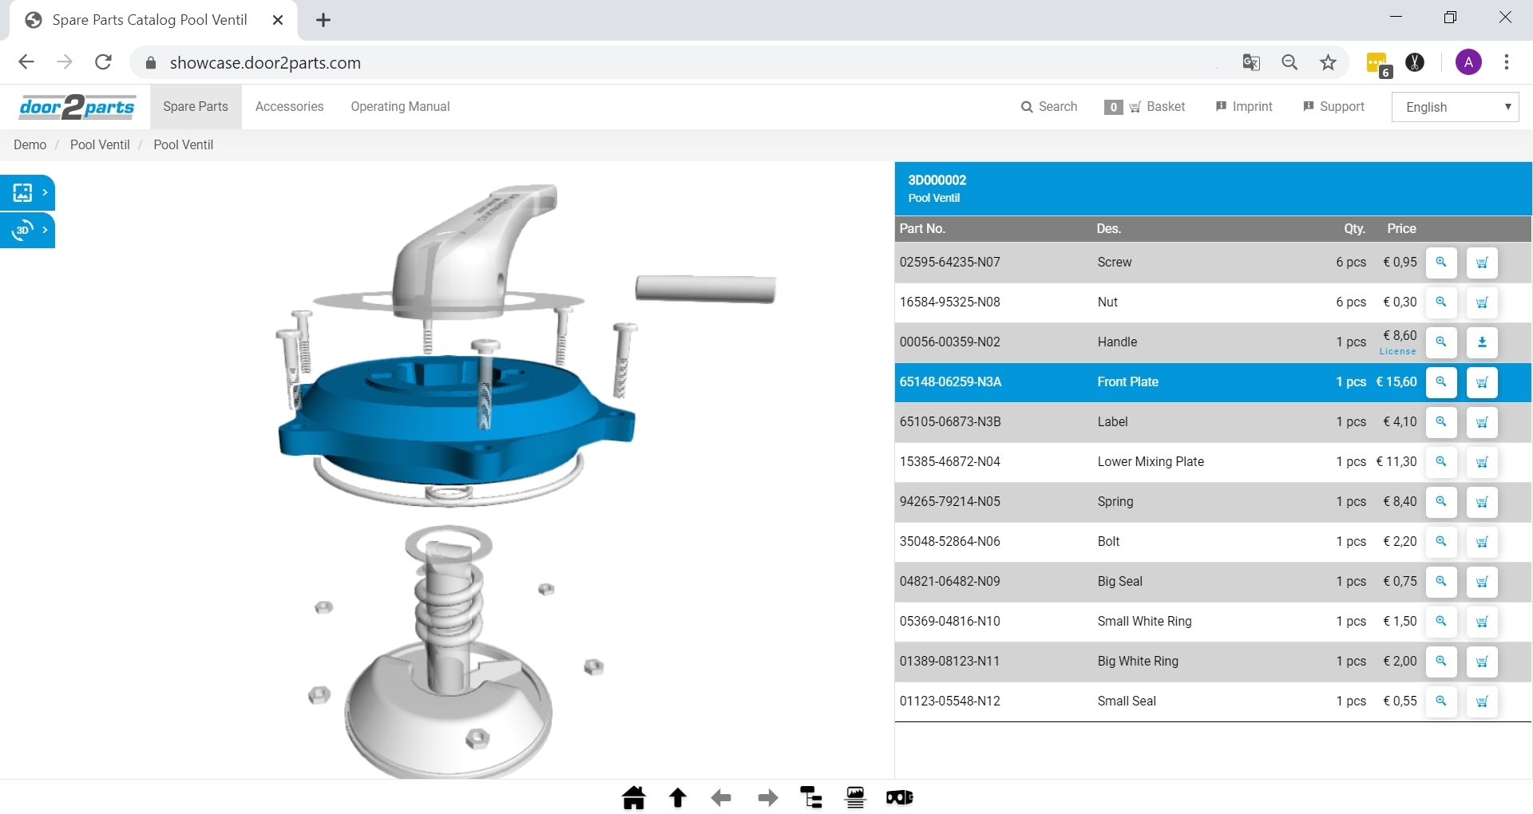Add Big Seal to basket

[x=1482, y=582]
